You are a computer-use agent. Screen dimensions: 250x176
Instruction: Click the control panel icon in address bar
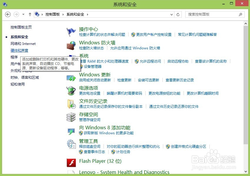click(x=37, y=14)
